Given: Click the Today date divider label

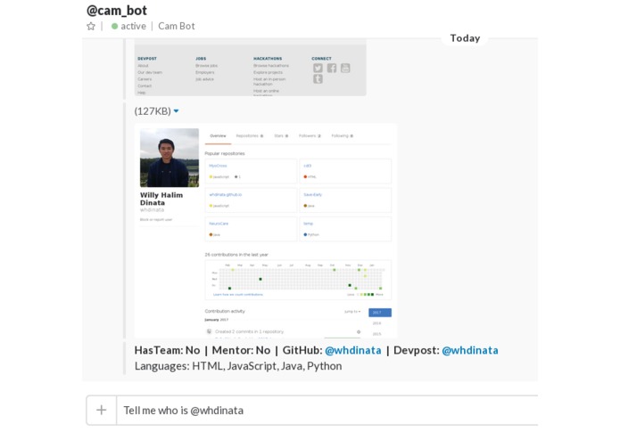Looking at the screenshot, I should tap(465, 38).
